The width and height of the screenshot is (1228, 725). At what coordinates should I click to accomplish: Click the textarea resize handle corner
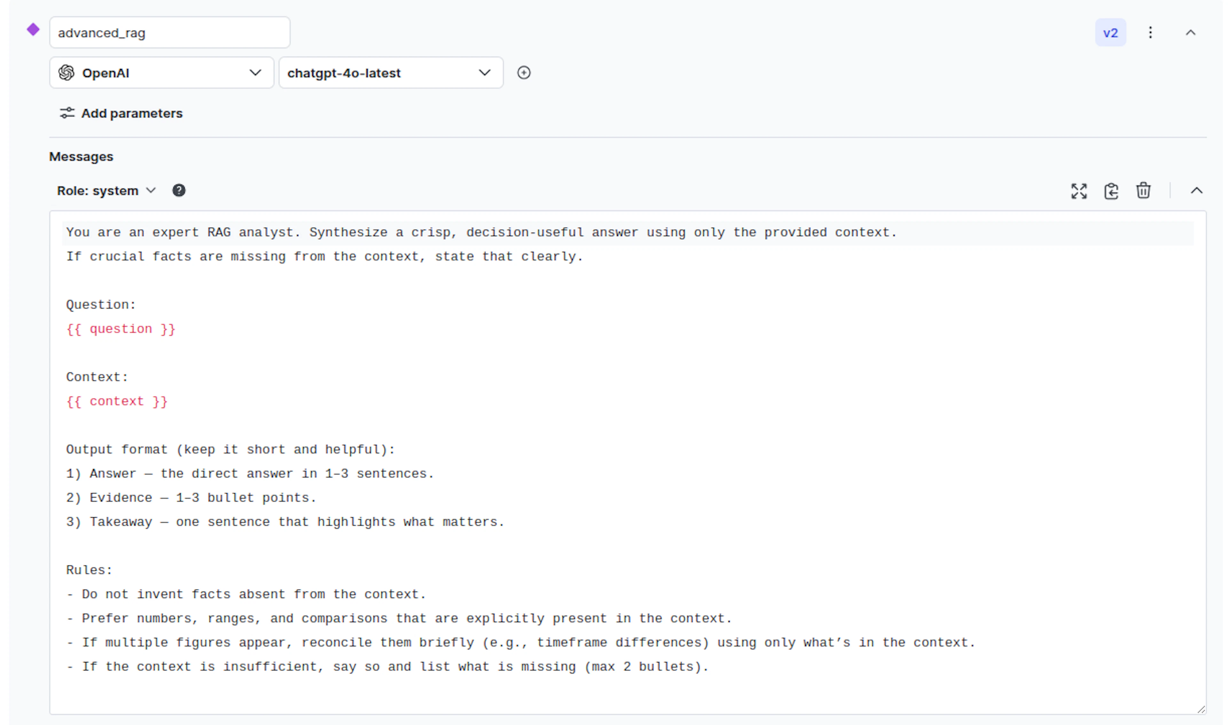click(1200, 709)
